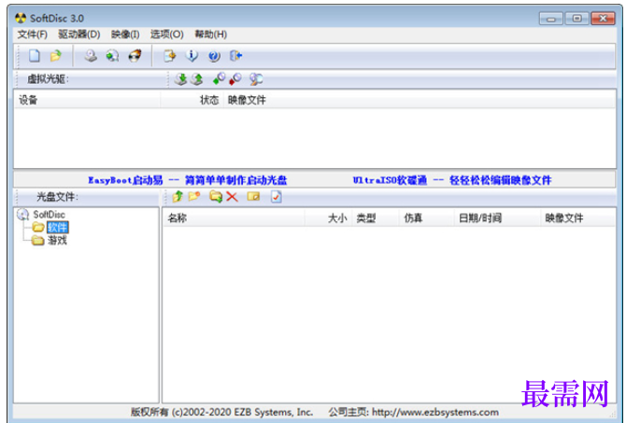This screenshot has width=626, height=423.
Task: Open the 映像(I) menu
Action: pyautogui.click(x=125, y=35)
